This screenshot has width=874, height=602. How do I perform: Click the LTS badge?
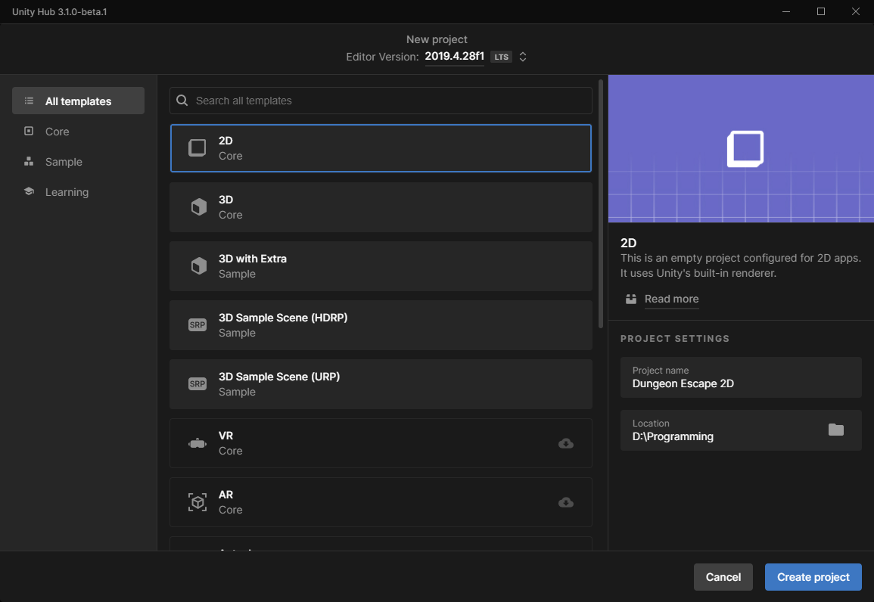click(x=501, y=57)
